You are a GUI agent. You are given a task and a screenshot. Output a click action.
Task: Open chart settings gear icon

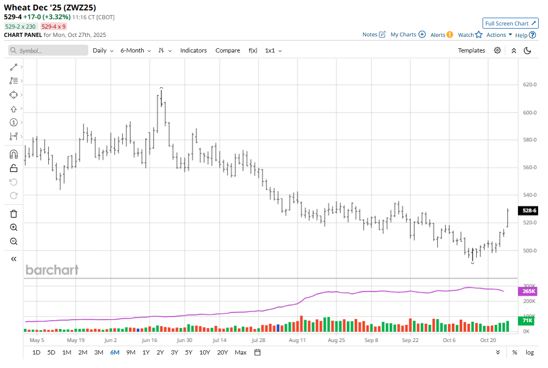pos(497,50)
